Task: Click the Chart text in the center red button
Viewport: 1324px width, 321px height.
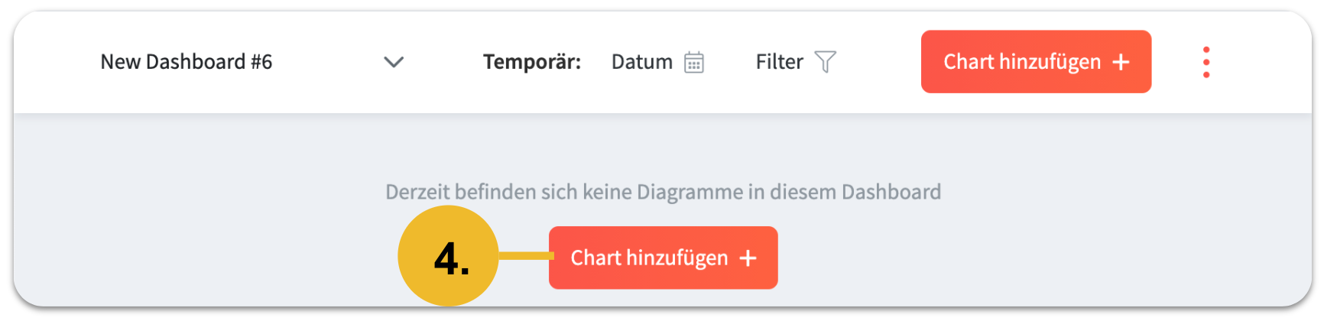Action: (x=595, y=258)
